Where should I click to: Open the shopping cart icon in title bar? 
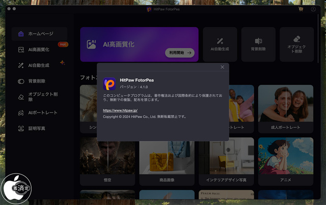click(301, 9)
